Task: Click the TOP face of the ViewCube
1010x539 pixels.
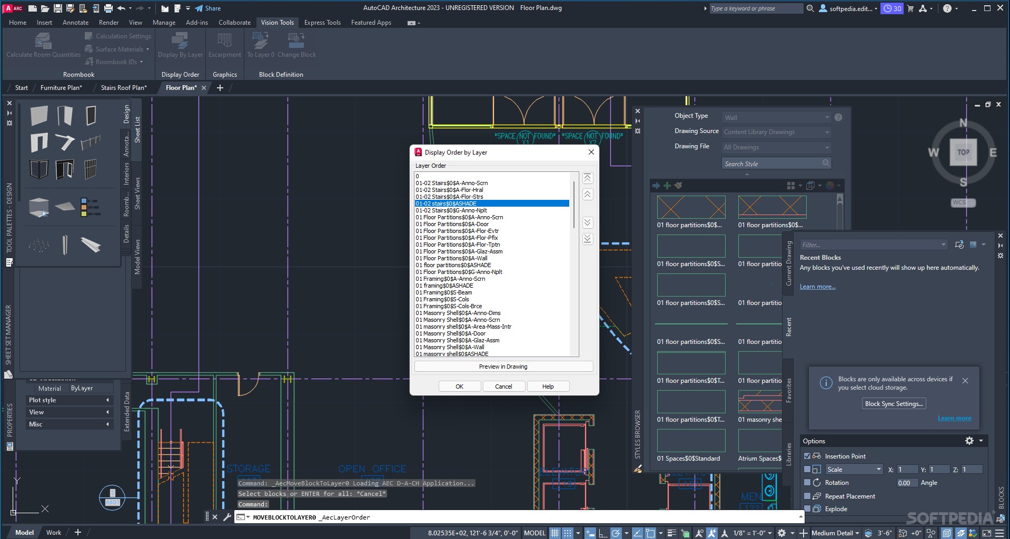Action: [963, 152]
